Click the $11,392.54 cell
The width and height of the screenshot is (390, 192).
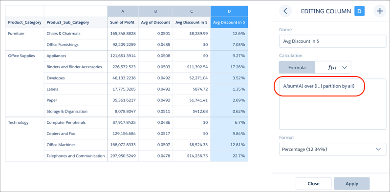(x=192, y=67)
